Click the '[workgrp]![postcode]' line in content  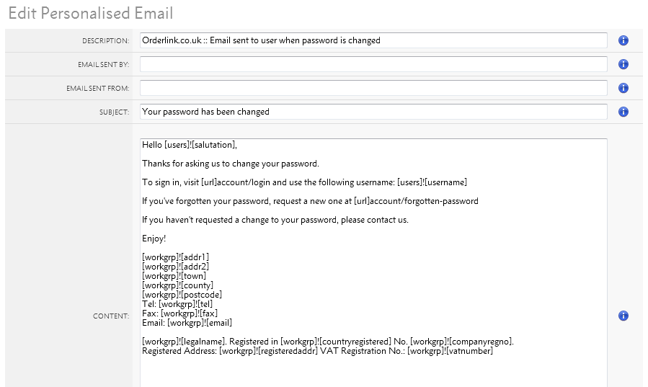point(182,295)
